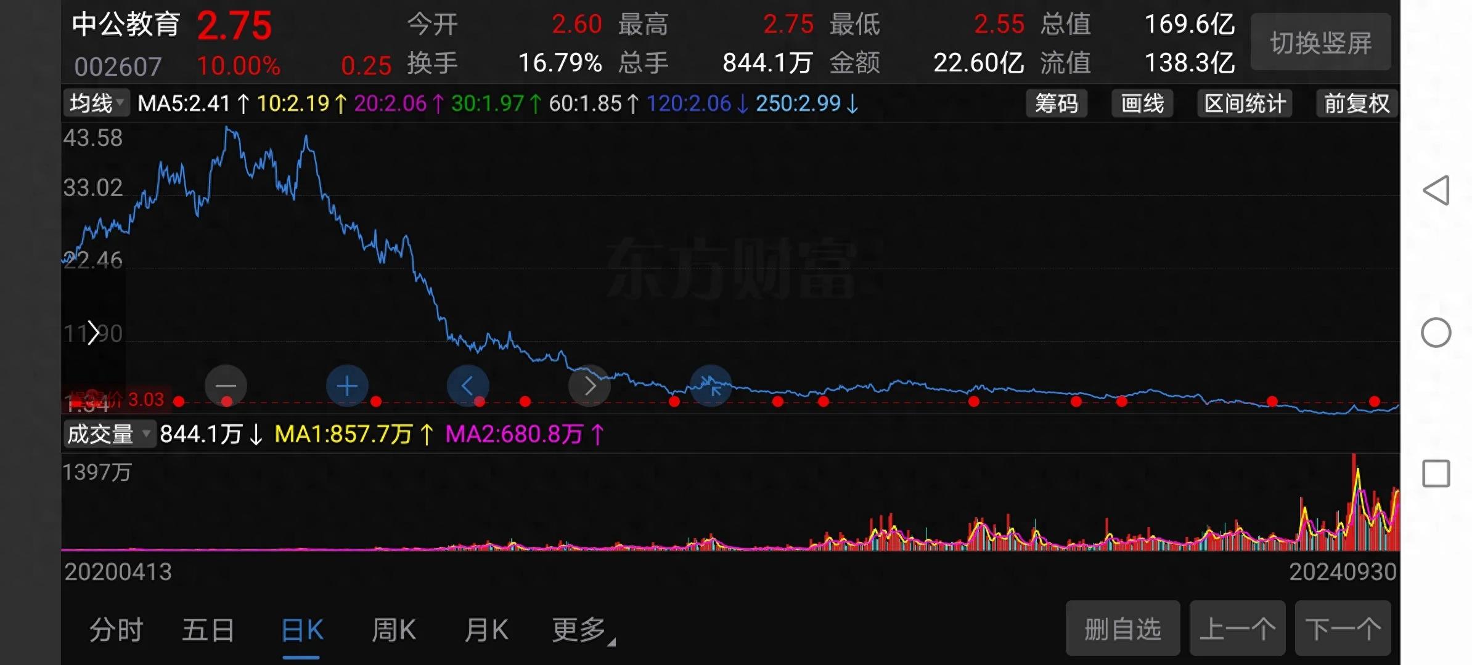Switch to the 分时 tab
This screenshot has width=1472, height=665.
116,631
